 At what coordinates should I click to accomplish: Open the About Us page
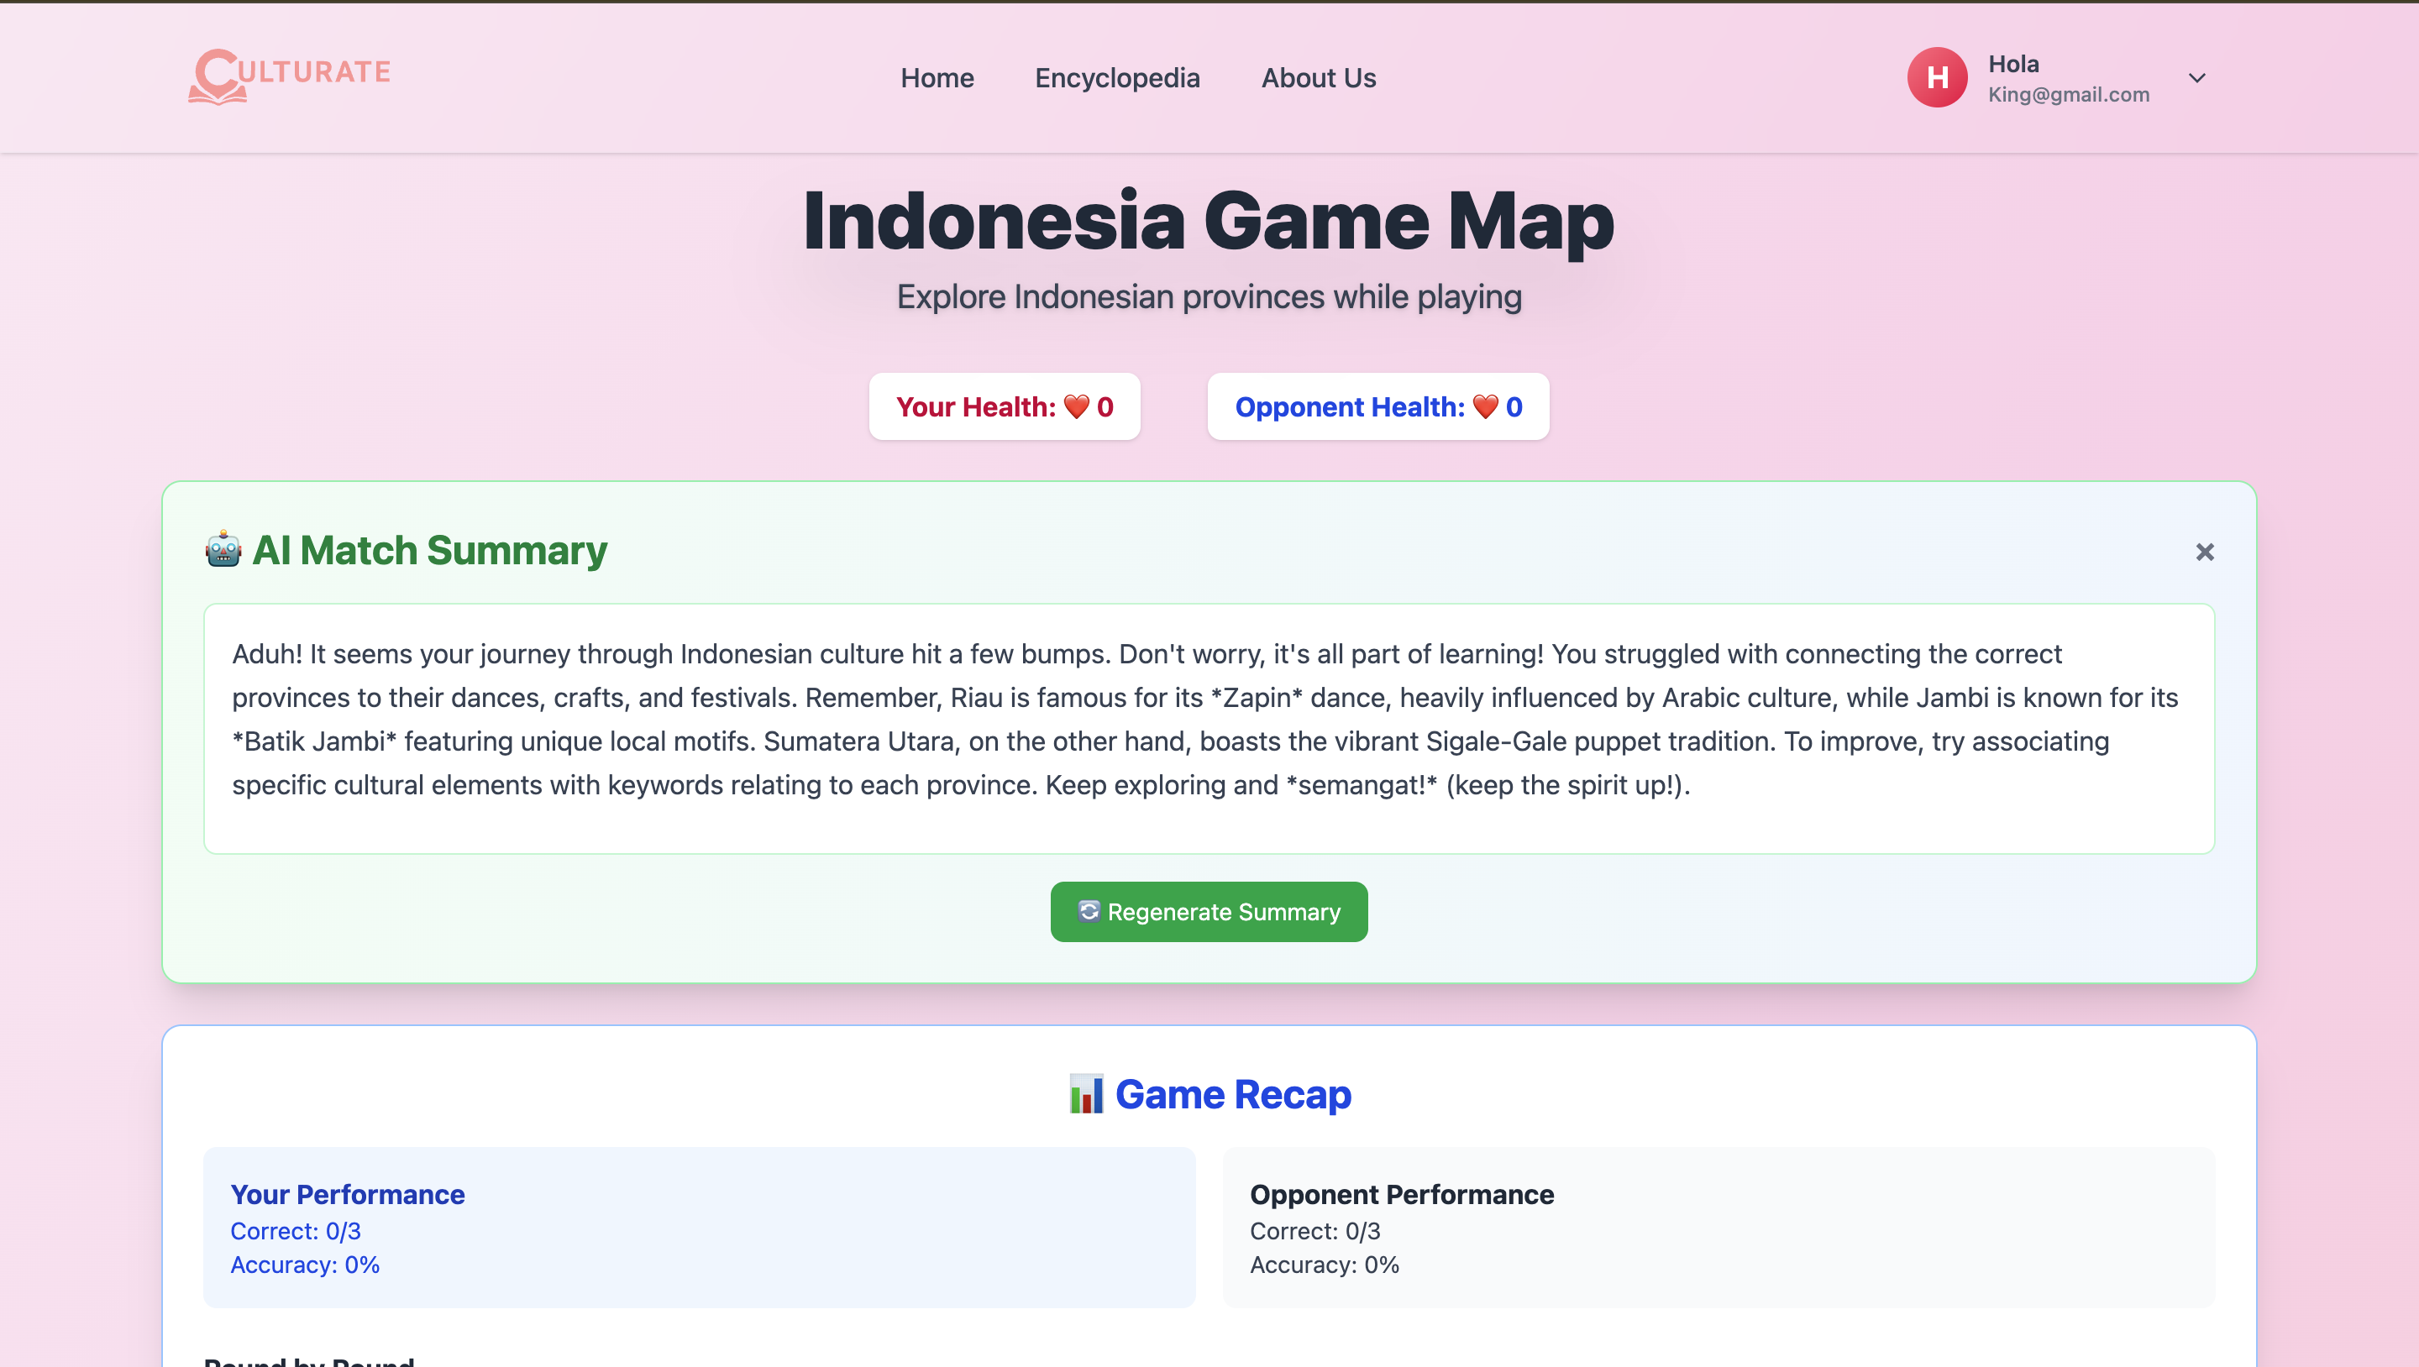[1318, 78]
